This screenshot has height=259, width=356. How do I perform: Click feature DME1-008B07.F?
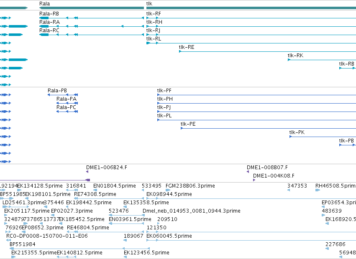[267, 168]
